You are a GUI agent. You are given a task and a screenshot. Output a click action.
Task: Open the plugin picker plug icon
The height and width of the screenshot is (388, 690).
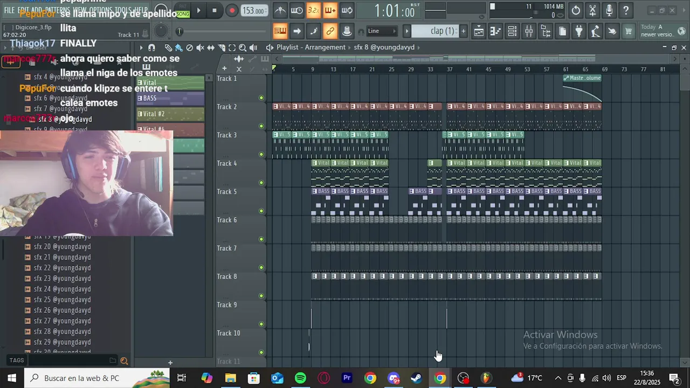click(x=579, y=31)
